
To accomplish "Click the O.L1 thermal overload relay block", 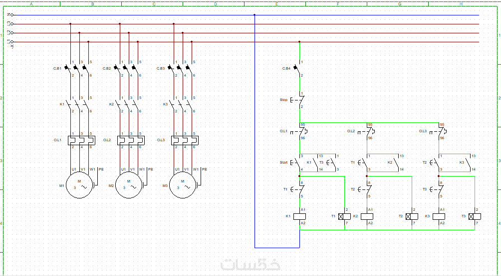I will click(x=82, y=140).
